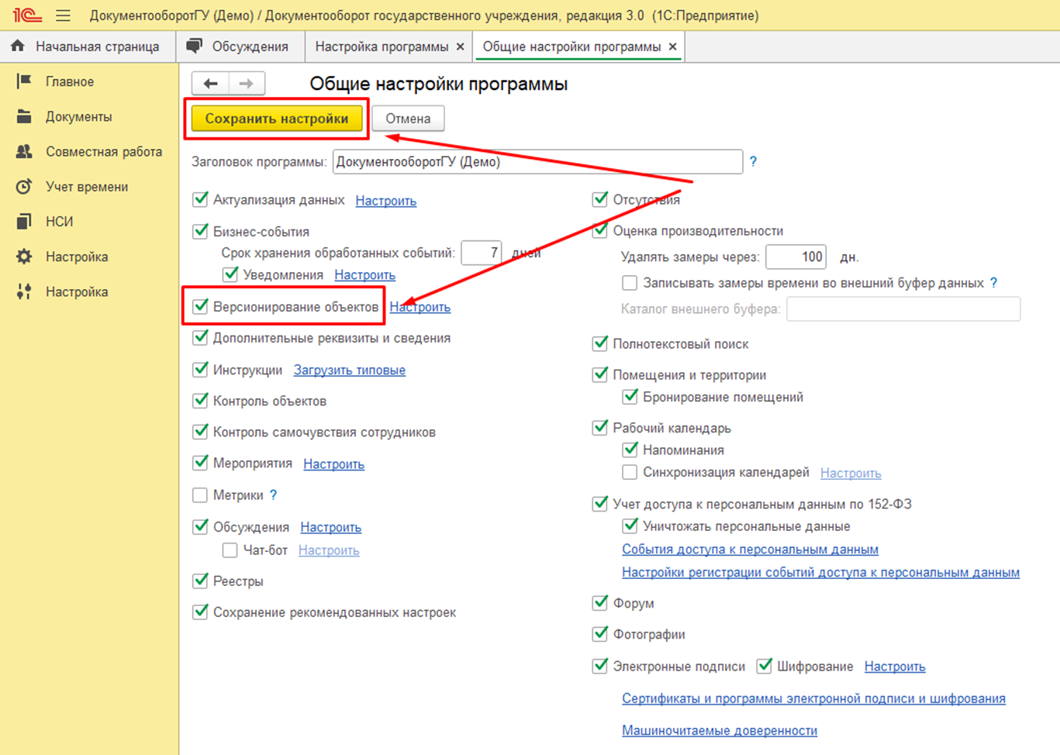
Task: Toggle Уничтожать персональные данные checkbox
Action: (630, 526)
